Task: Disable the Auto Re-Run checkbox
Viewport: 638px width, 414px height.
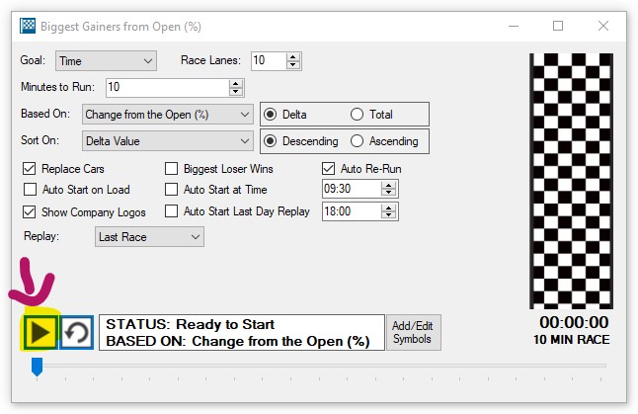Action: (330, 169)
